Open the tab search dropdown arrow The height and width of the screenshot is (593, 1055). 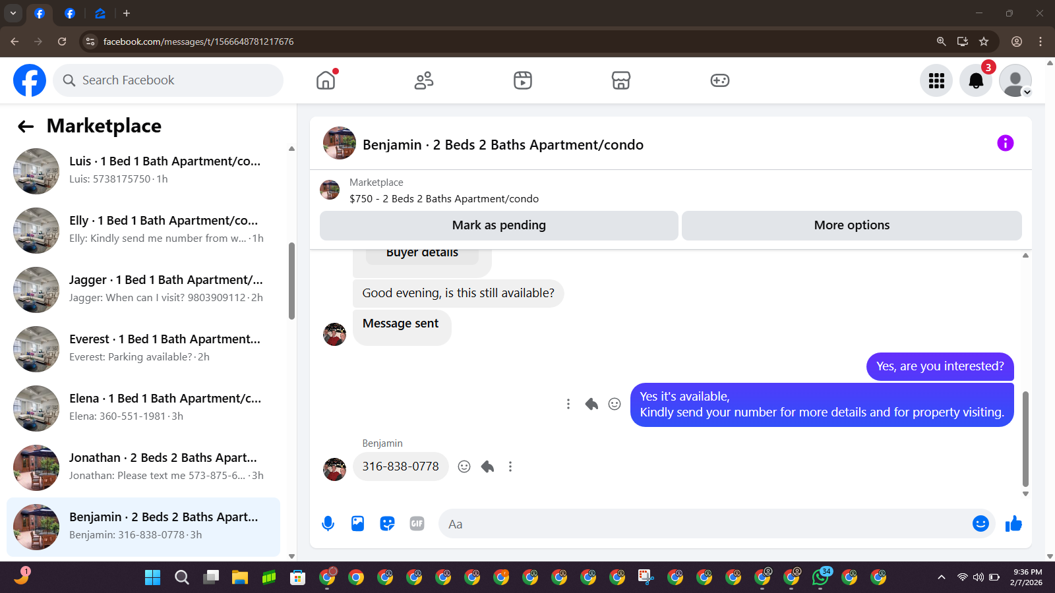pyautogui.click(x=13, y=13)
